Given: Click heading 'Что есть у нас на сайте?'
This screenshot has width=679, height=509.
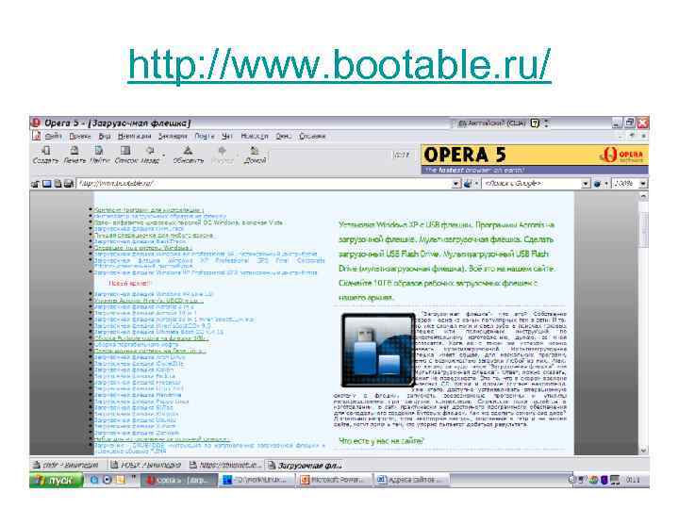Looking at the screenshot, I should click(x=381, y=440).
